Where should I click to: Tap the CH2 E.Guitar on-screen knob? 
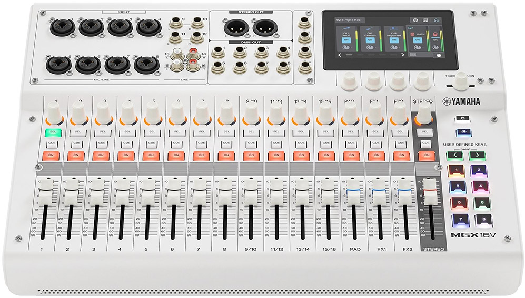click(370, 47)
